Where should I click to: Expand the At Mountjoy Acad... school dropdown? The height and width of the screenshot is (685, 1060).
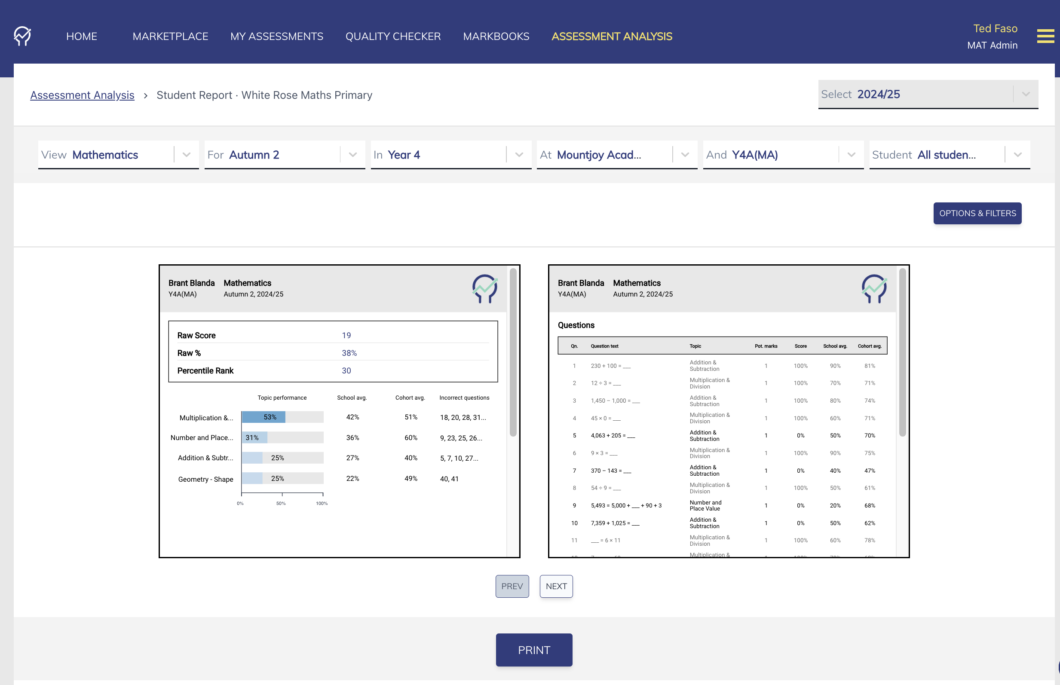(x=617, y=155)
